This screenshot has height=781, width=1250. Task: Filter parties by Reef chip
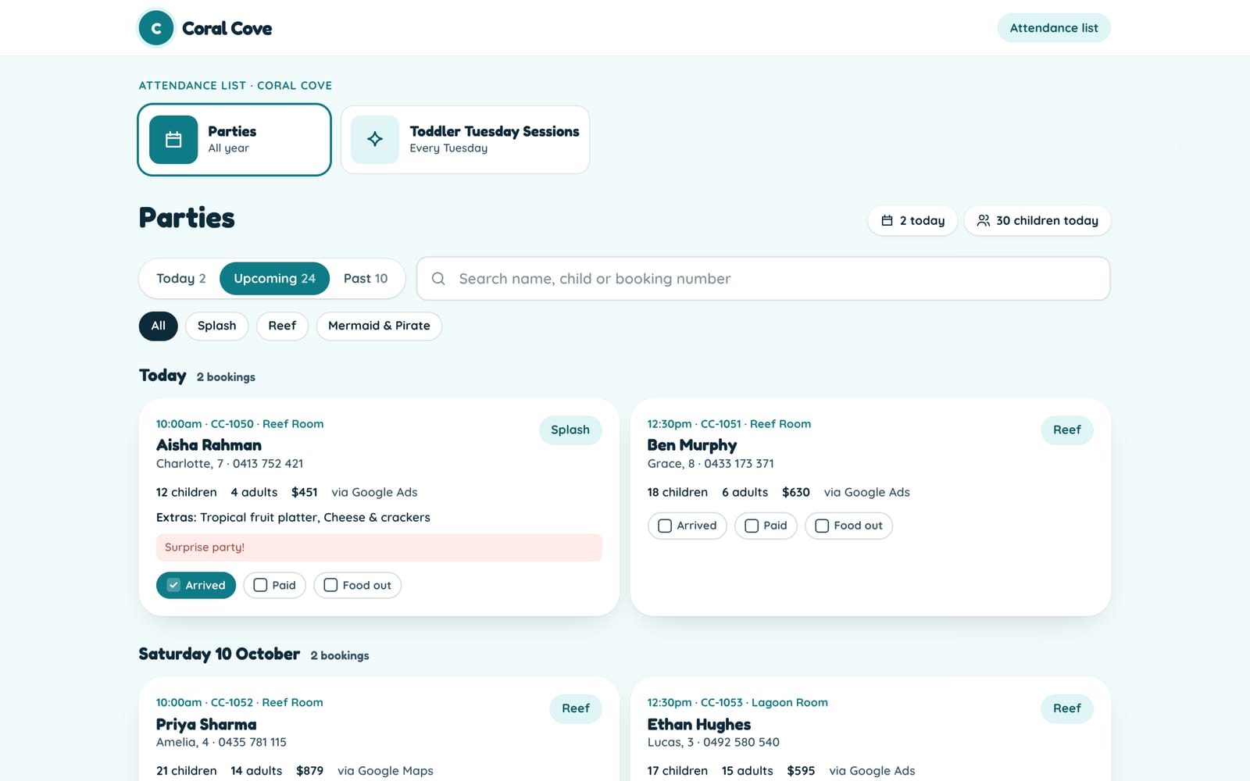[282, 326]
